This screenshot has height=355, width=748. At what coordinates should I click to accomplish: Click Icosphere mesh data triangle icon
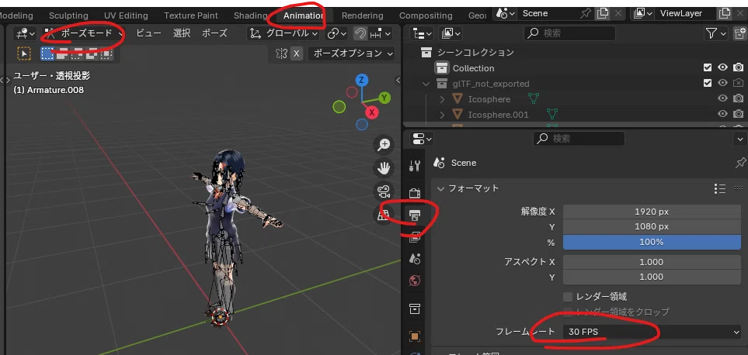pyautogui.click(x=534, y=99)
